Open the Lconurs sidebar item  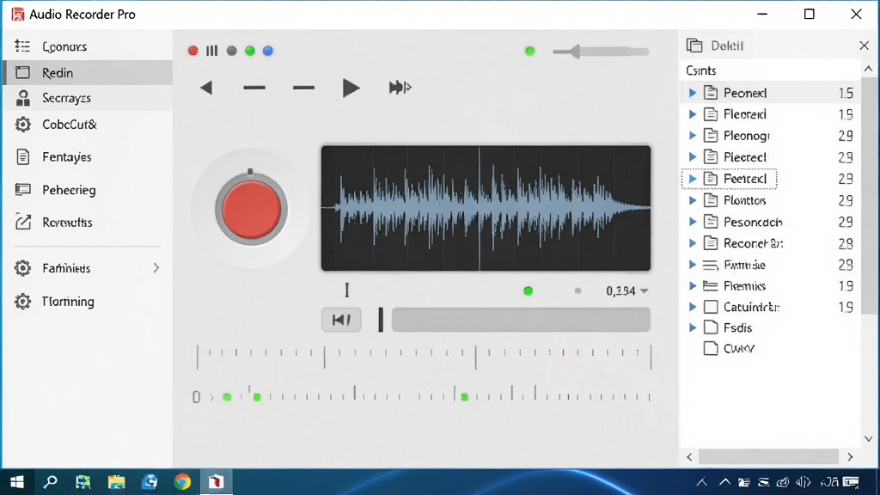click(88, 46)
